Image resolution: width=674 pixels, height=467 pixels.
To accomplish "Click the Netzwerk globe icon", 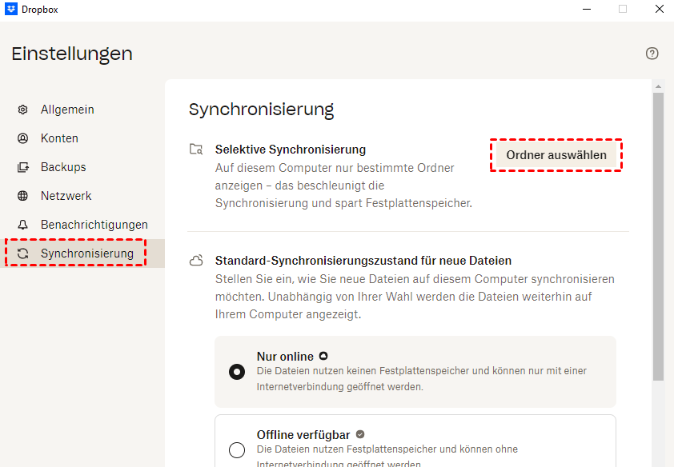I will click(x=22, y=196).
